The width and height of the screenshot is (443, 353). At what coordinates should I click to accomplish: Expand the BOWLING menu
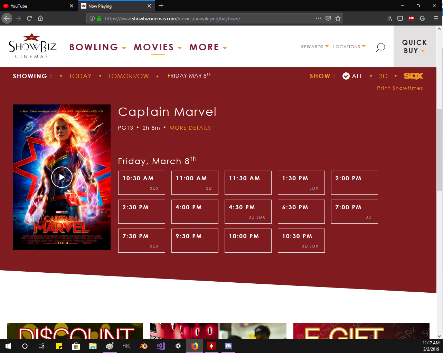coord(97,47)
